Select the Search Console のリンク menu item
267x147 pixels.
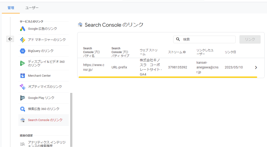point(44,120)
